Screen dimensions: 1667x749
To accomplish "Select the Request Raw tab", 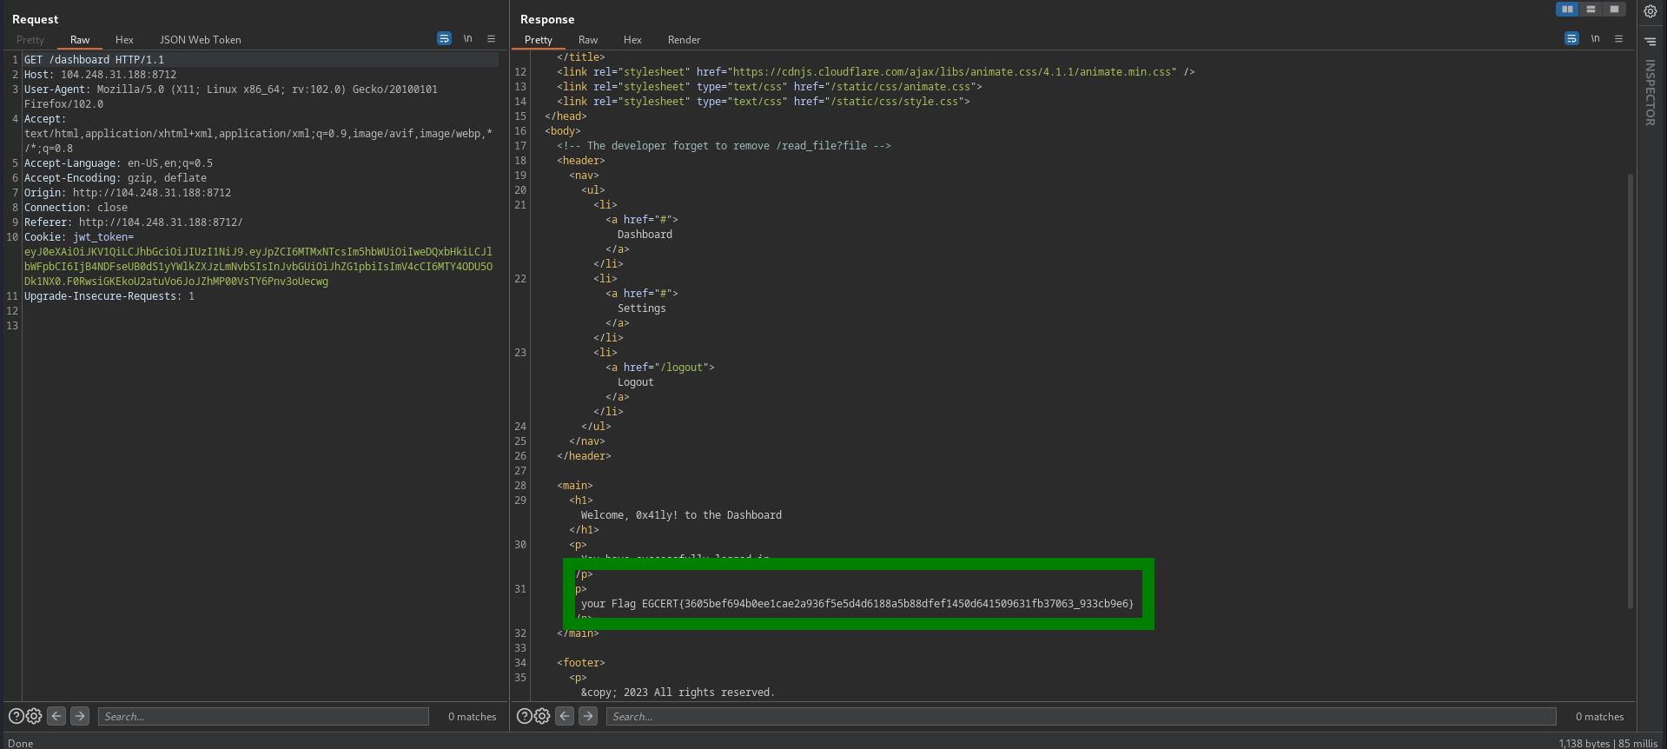I will tap(80, 40).
